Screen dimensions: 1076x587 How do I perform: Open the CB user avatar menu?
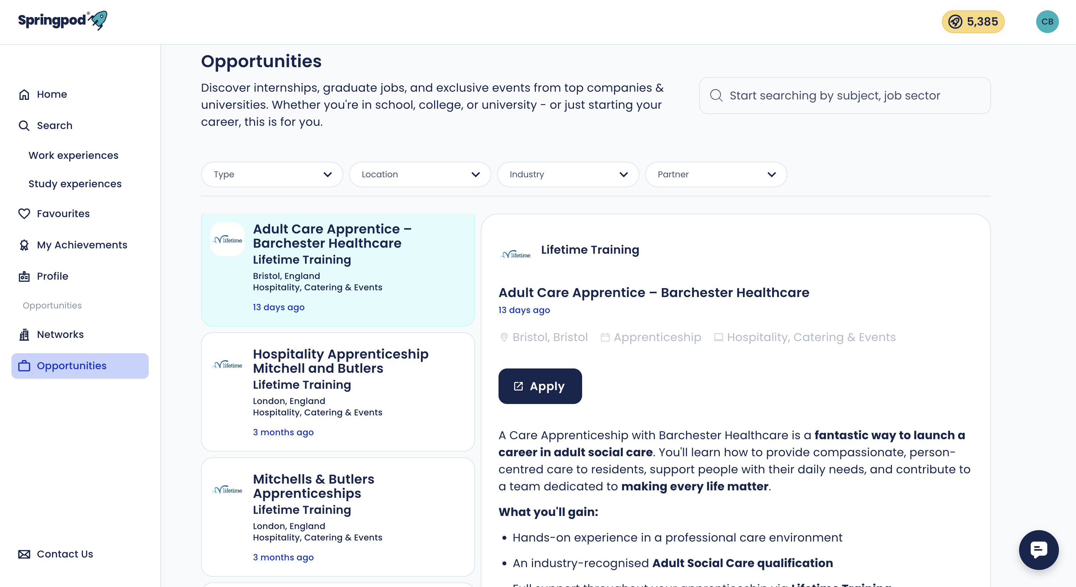click(1047, 22)
